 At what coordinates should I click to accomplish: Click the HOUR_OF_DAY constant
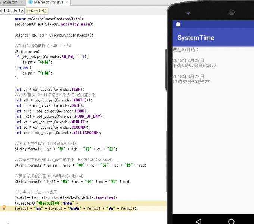[87, 117]
